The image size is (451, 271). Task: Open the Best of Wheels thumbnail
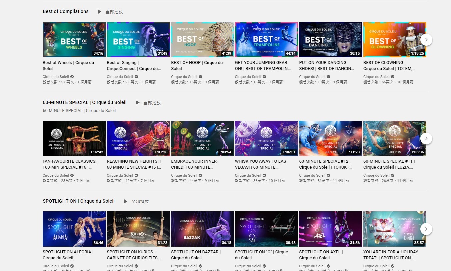tap(74, 40)
